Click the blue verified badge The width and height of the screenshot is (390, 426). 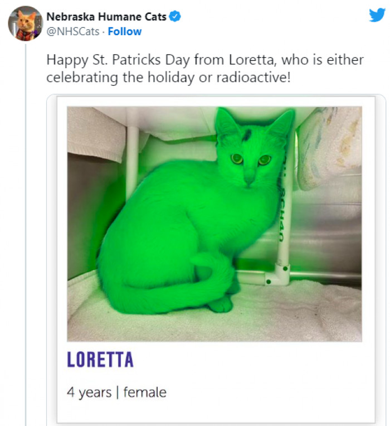175,17
